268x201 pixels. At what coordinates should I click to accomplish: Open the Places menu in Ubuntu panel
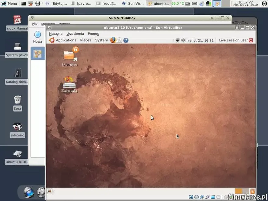86,40
